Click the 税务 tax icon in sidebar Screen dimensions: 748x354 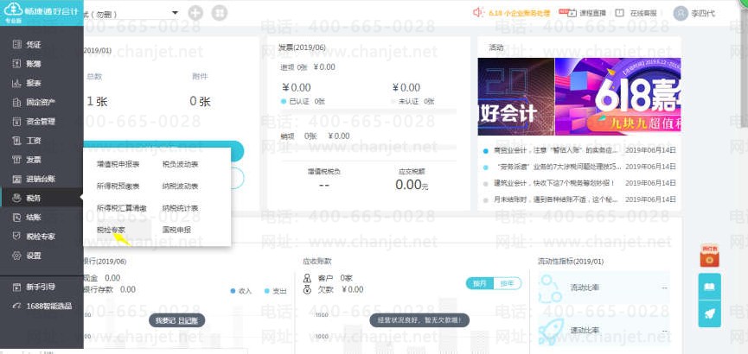pos(16,198)
